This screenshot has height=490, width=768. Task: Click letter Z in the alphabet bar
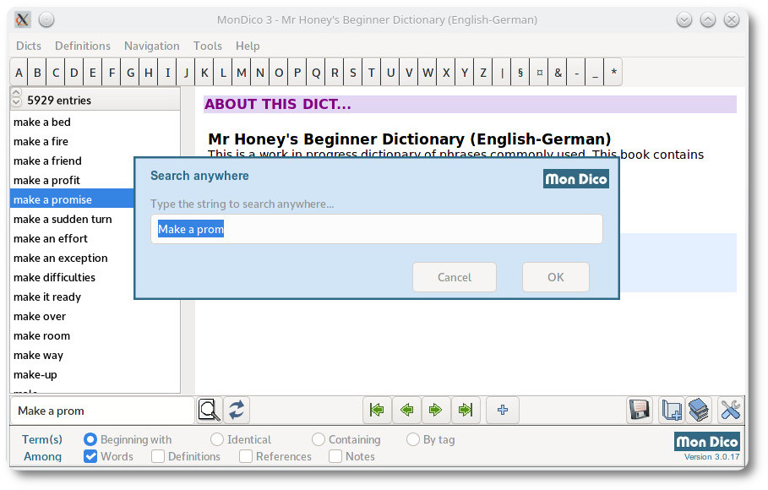[x=483, y=73]
